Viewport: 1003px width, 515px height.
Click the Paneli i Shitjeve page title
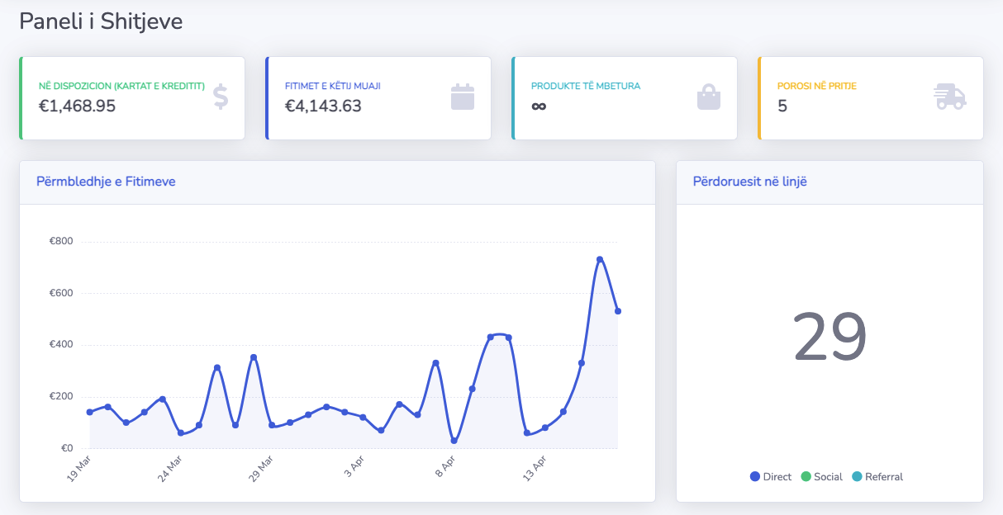pyautogui.click(x=101, y=21)
